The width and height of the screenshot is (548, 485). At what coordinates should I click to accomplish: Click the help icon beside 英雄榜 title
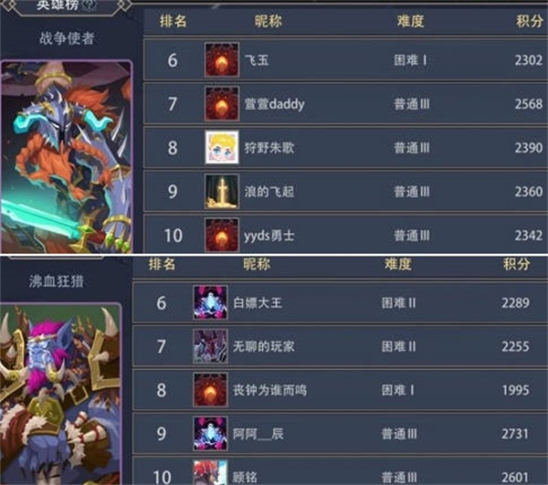click(x=89, y=5)
